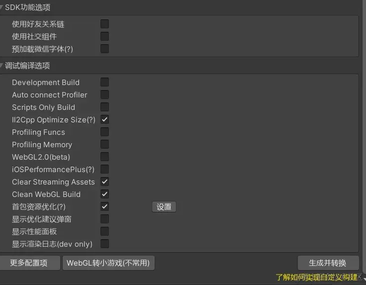Enable 使用好友关系链 checkbox

104,24
